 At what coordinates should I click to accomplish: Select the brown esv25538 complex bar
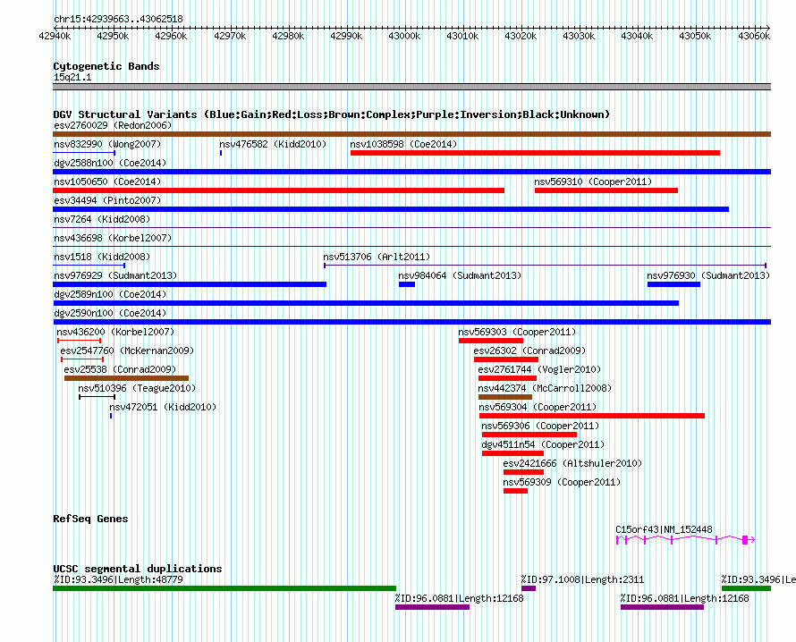tap(126, 378)
